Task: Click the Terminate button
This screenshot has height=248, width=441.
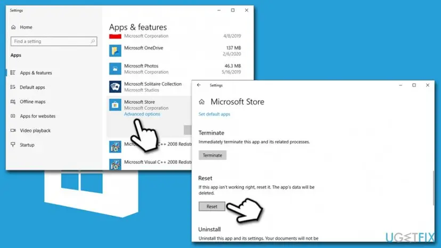Action: [213, 155]
